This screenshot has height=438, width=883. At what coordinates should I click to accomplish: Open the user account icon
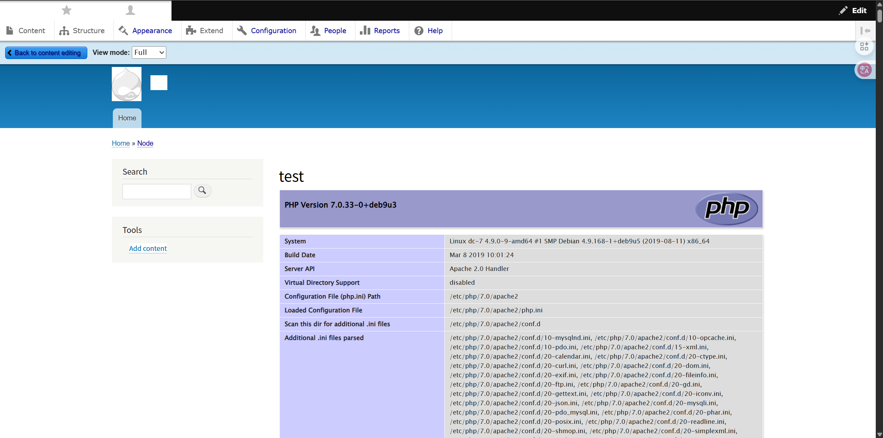click(x=130, y=10)
